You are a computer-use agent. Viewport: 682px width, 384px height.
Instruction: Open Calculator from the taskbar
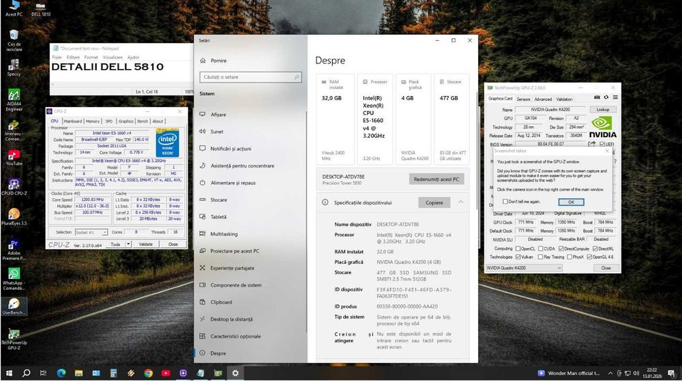tap(113, 373)
